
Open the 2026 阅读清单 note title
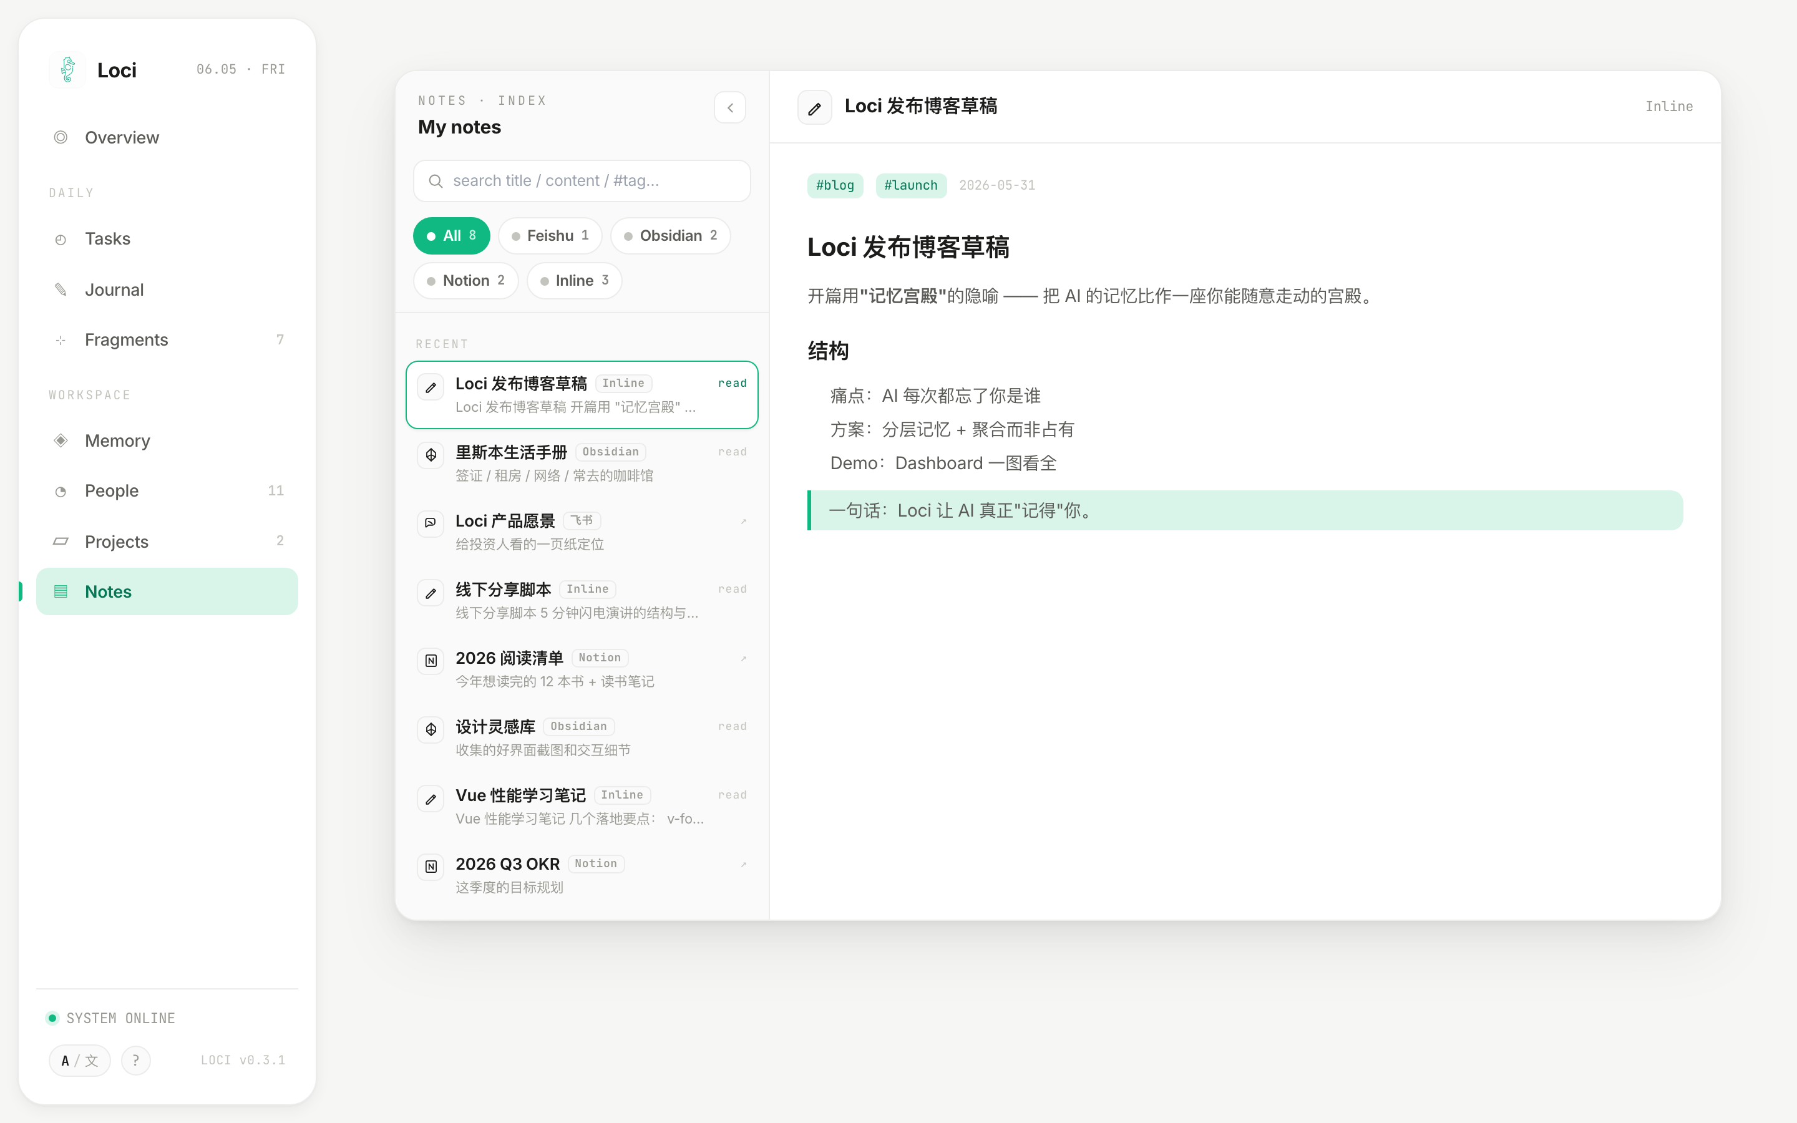tap(509, 658)
